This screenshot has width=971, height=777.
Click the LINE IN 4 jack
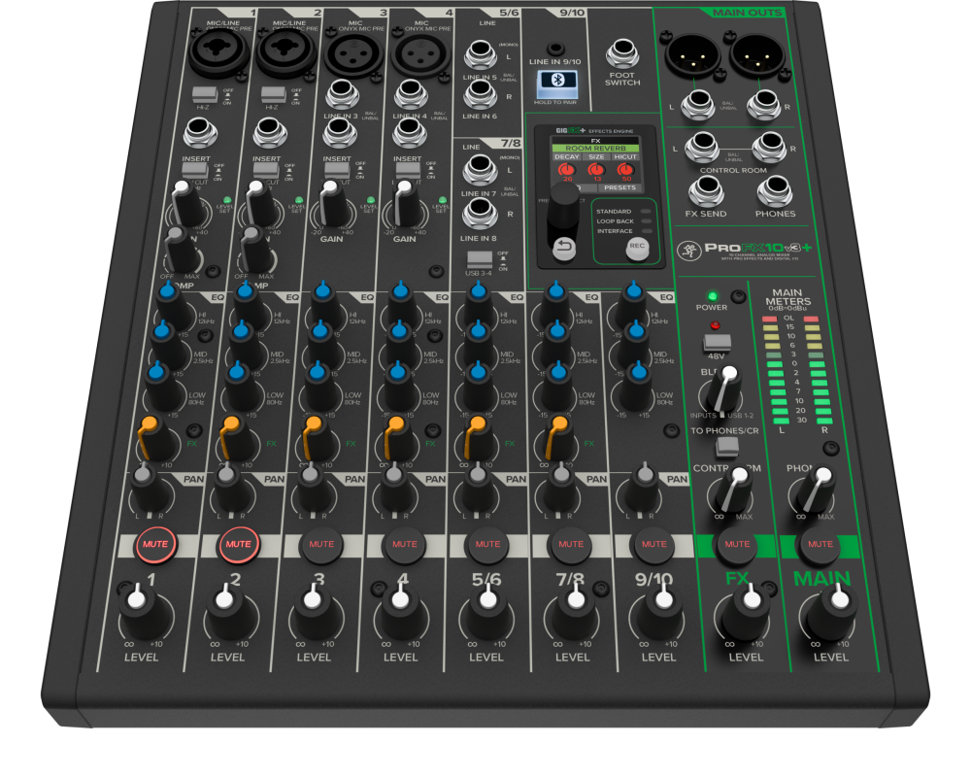point(411,94)
